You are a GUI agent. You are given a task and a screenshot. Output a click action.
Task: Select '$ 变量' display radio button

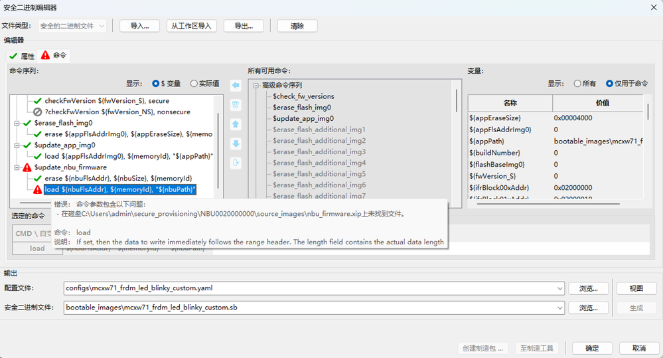coord(155,84)
